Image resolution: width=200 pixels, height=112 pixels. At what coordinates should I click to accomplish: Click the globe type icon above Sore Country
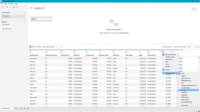pyautogui.click(x=148, y=52)
